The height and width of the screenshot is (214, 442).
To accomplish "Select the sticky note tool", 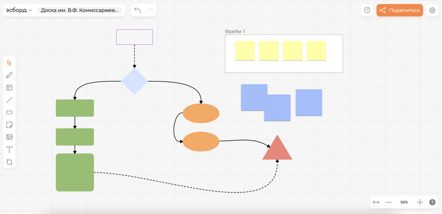I will click(x=9, y=125).
